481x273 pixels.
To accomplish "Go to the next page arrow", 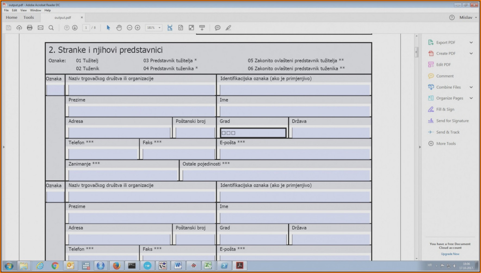I will pyautogui.click(x=75, y=28).
